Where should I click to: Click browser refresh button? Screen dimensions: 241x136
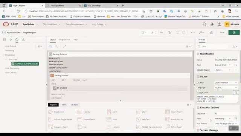18,11
